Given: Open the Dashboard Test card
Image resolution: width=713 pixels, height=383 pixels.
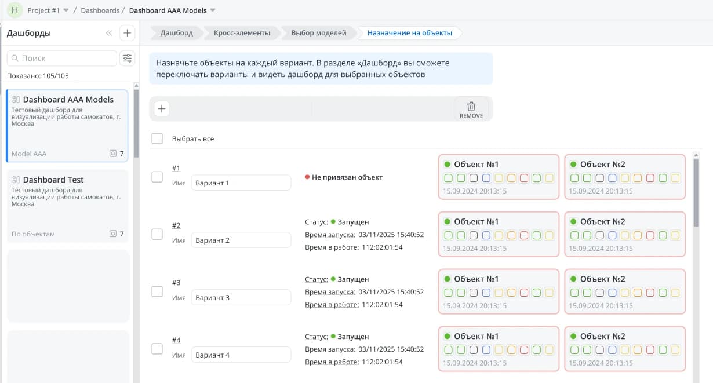Looking at the screenshot, I should point(67,206).
